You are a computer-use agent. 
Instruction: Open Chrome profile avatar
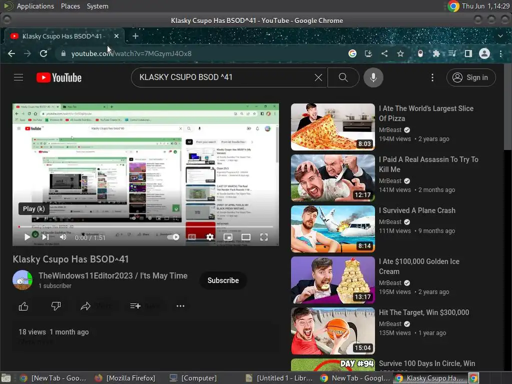coord(484,53)
